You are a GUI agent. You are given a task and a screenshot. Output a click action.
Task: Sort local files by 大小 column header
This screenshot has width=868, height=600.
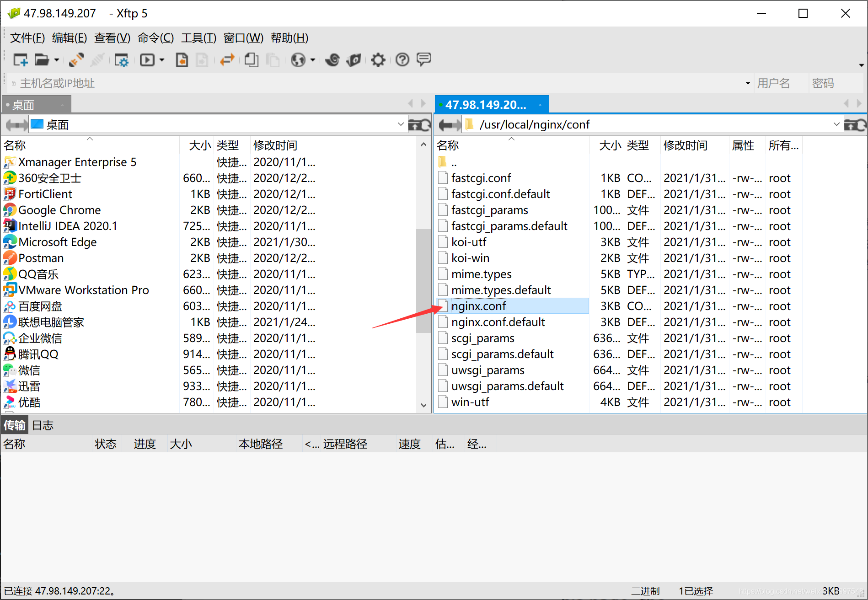197,145
